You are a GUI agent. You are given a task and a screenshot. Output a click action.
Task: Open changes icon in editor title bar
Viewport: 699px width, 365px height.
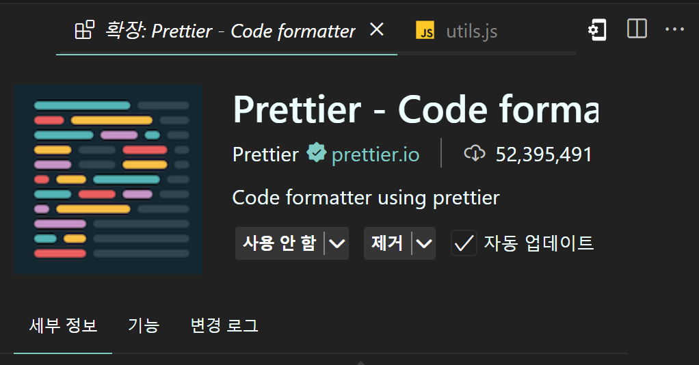pyautogui.click(x=597, y=30)
